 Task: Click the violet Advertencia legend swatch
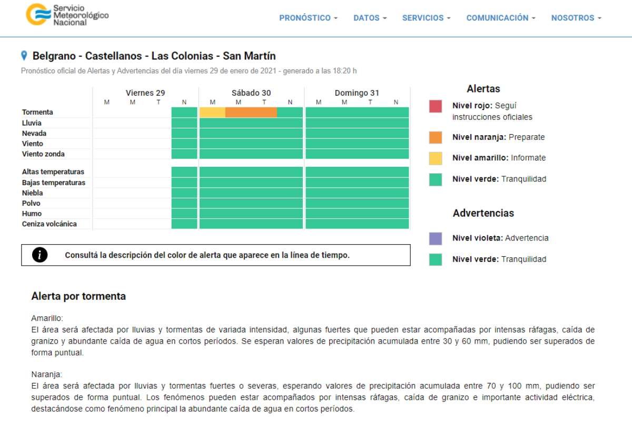[436, 238]
